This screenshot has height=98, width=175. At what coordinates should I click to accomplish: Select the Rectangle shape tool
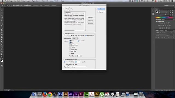(2, 51)
